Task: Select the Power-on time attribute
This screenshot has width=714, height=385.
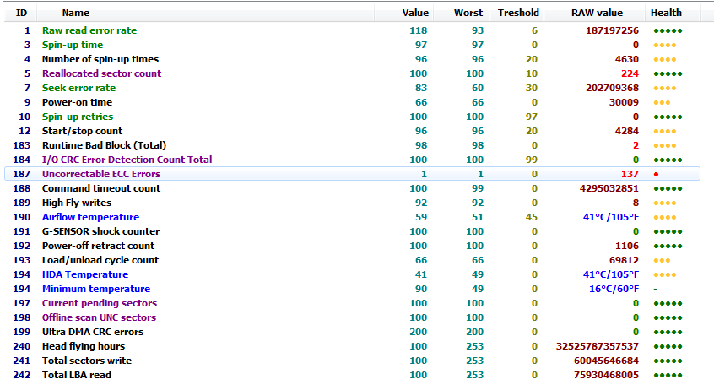Action: pos(352,102)
